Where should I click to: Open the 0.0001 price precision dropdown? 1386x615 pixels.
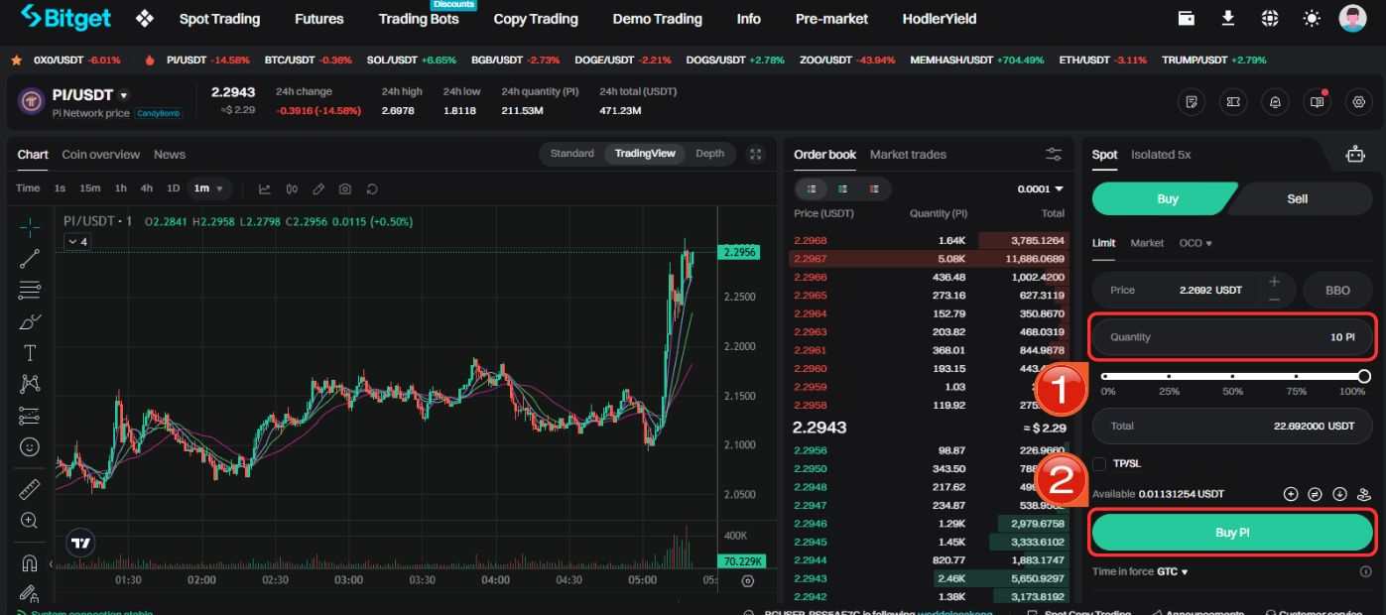click(x=1040, y=188)
